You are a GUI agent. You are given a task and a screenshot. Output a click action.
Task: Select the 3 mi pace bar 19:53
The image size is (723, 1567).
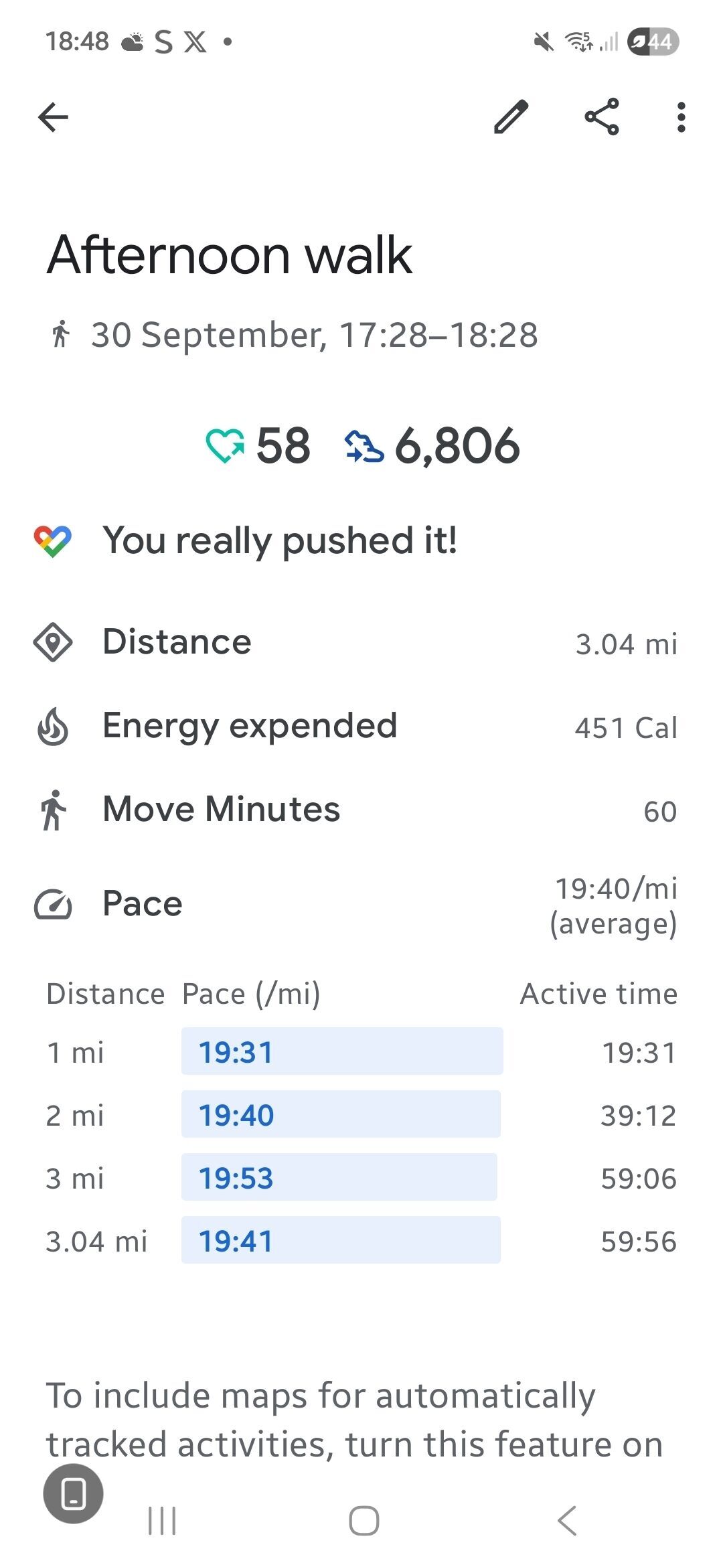[339, 1177]
